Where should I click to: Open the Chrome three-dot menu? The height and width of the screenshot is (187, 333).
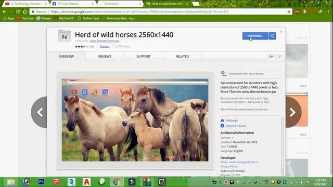pyautogui.click(x=328, y=11)
